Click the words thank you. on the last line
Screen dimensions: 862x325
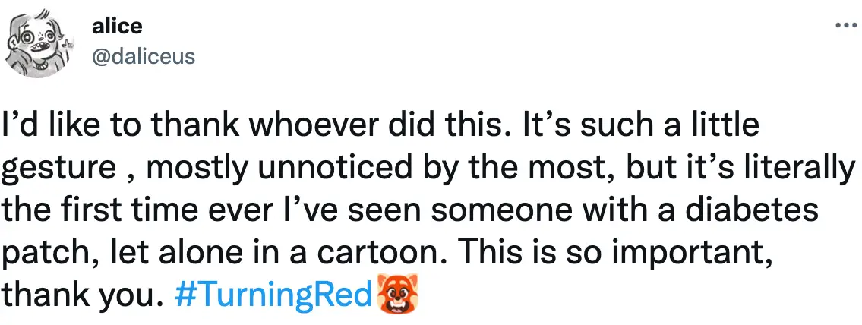[x=83, y=292]
